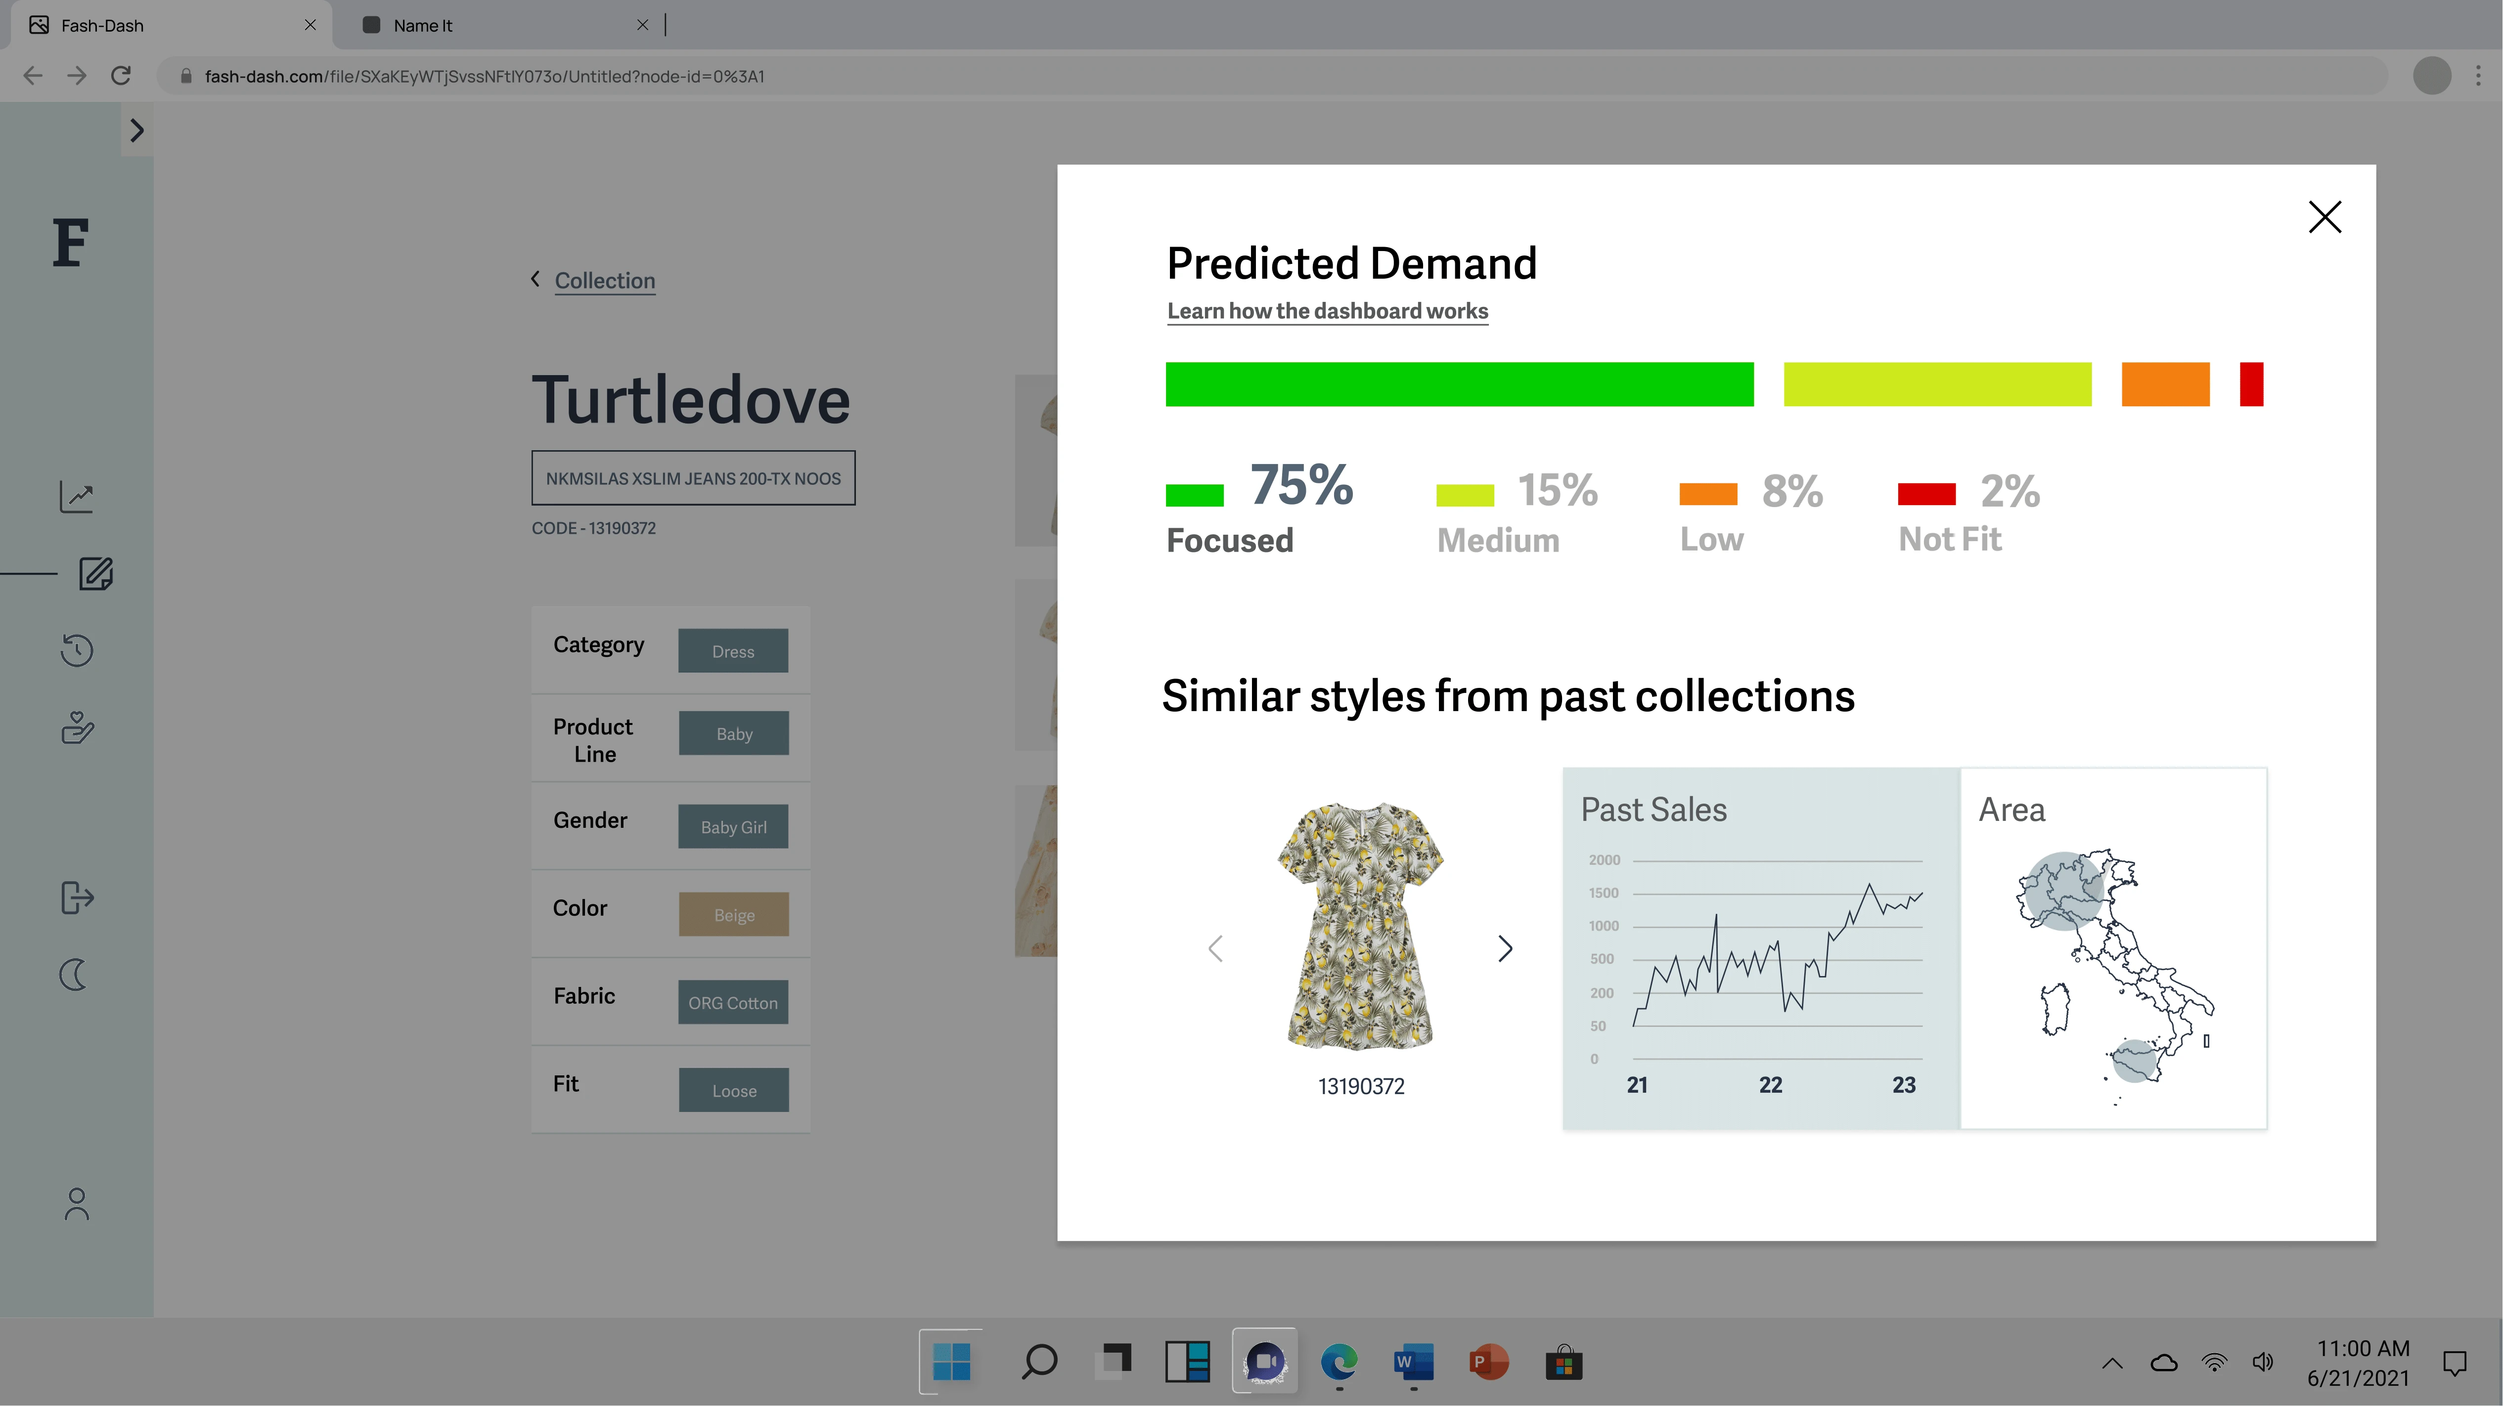2503x1406 pixels.
Task: Click the Beige color tag
Action: point(734,915)
